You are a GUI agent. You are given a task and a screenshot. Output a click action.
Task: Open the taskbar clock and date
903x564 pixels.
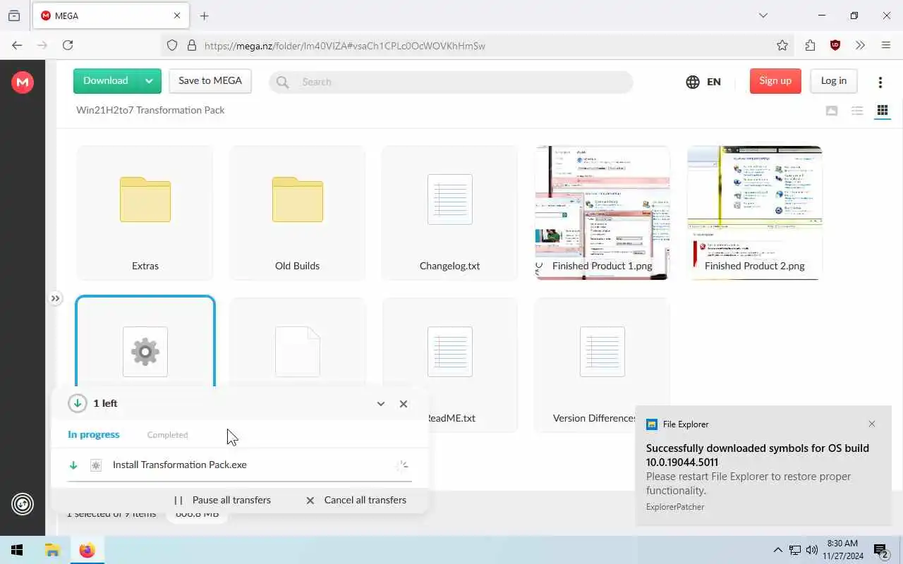842,550
